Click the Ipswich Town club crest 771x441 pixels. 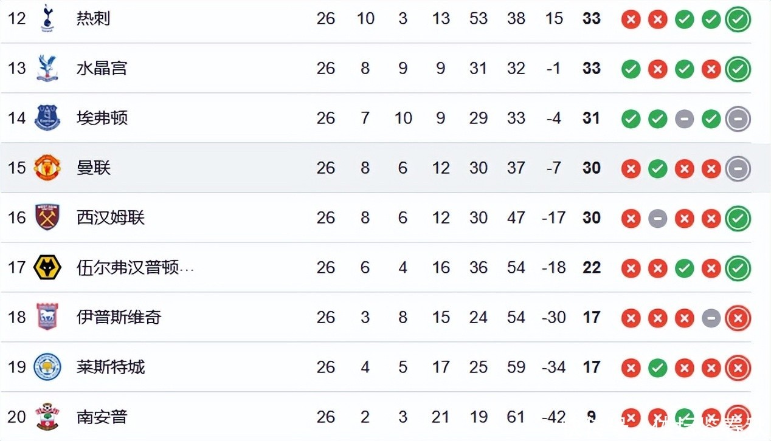click(x=47, y=317)
